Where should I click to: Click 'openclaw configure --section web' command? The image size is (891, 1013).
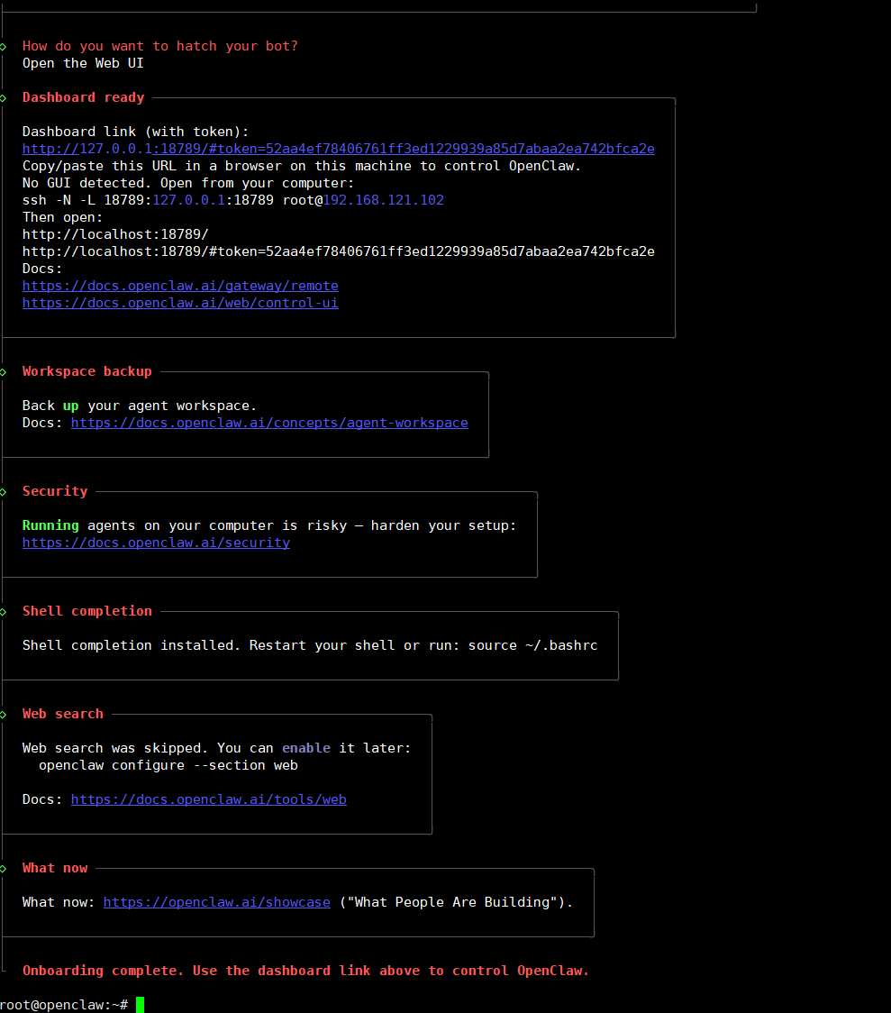tap(168, 765)
